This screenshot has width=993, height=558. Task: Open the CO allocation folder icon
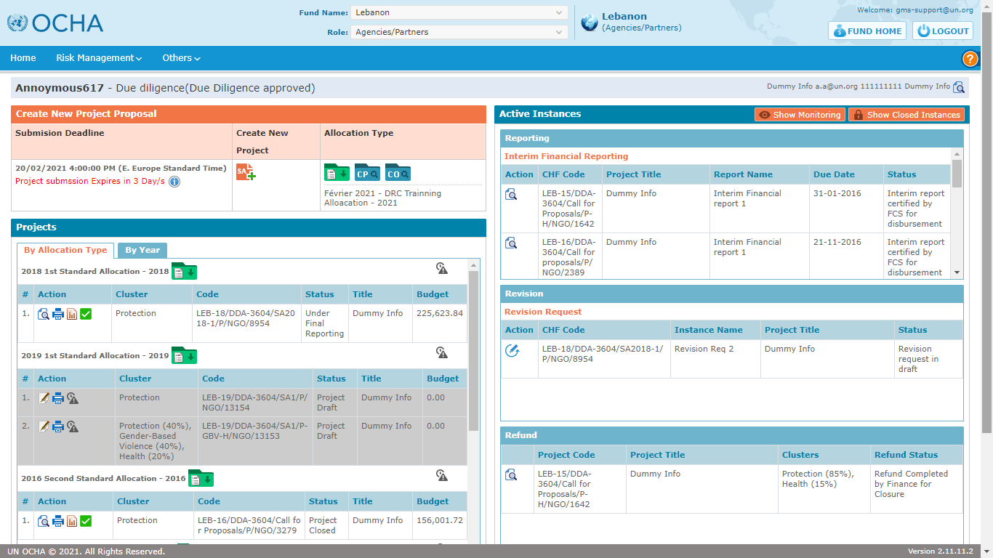(x=398, y=172)
